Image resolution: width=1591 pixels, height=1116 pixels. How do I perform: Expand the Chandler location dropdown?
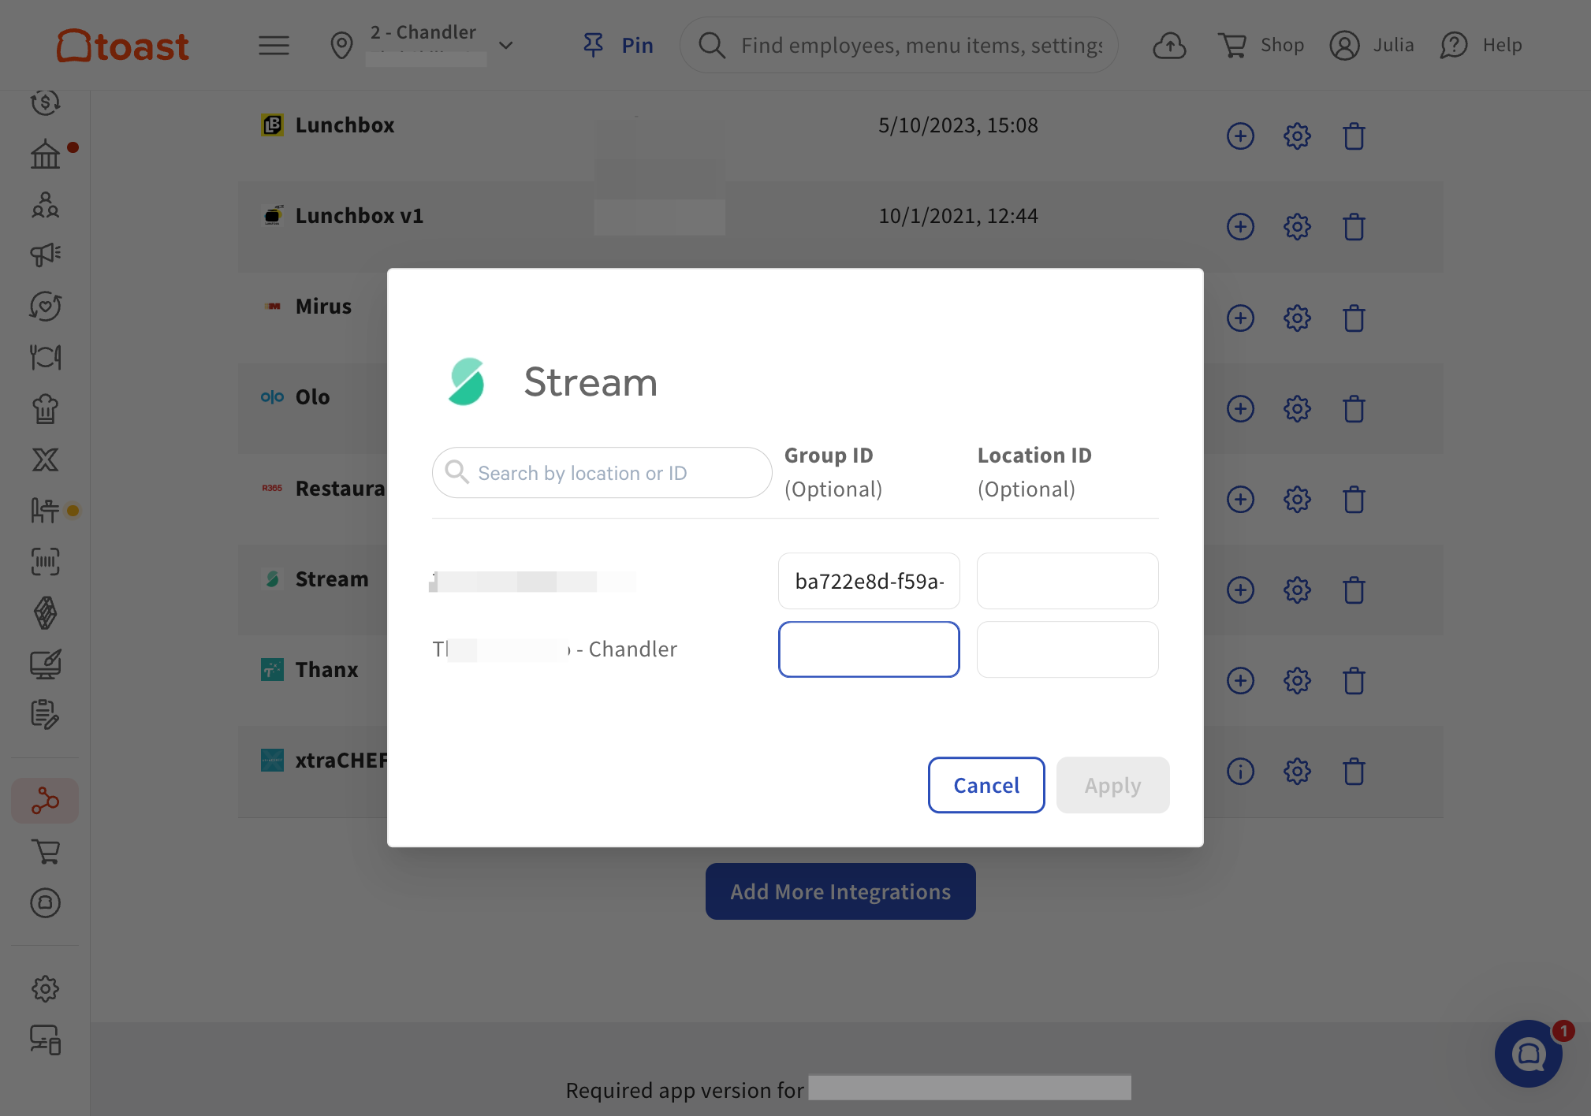[x=506, y=46]
